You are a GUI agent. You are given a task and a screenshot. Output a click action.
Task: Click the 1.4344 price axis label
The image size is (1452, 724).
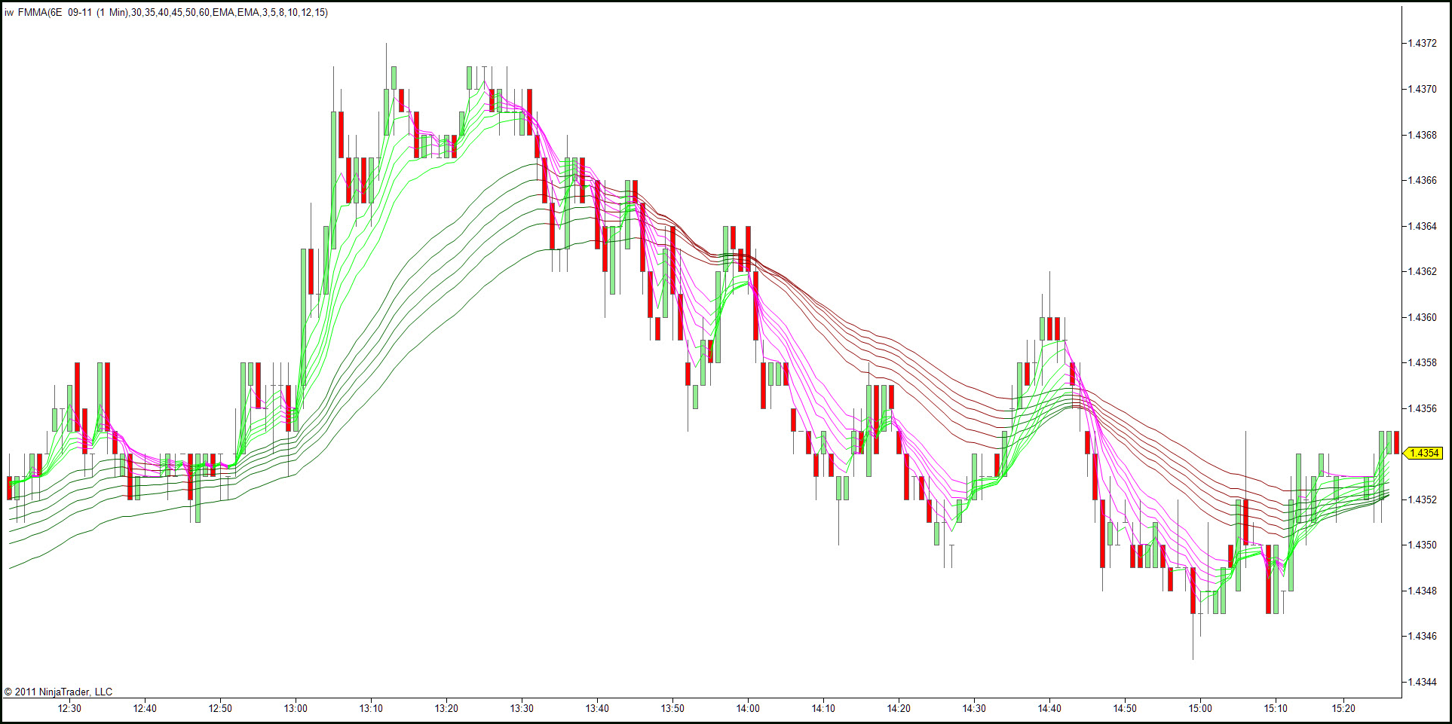pyautogui.click(x=1423, y=682)
